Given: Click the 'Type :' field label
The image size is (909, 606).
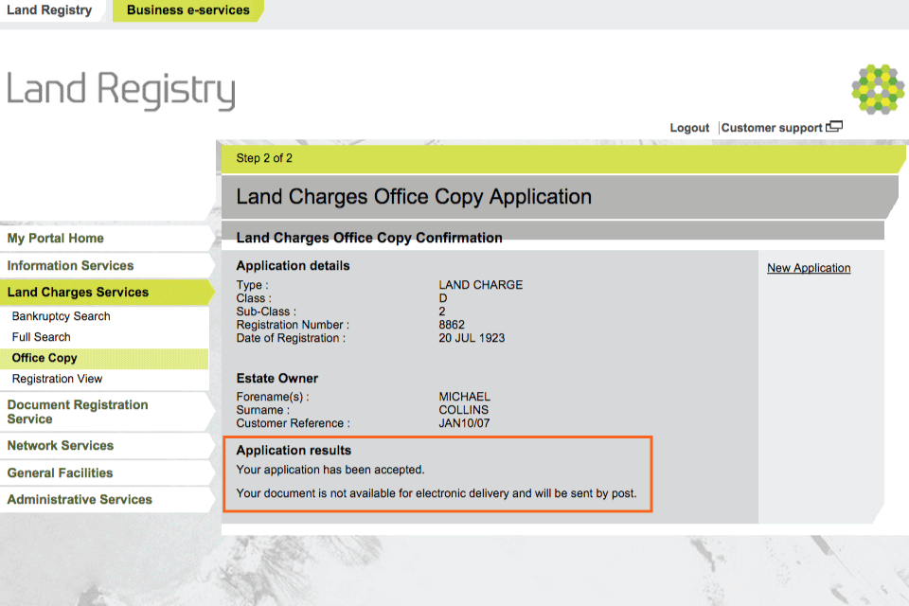Looking at the screenshot, I should pos(252,285).
